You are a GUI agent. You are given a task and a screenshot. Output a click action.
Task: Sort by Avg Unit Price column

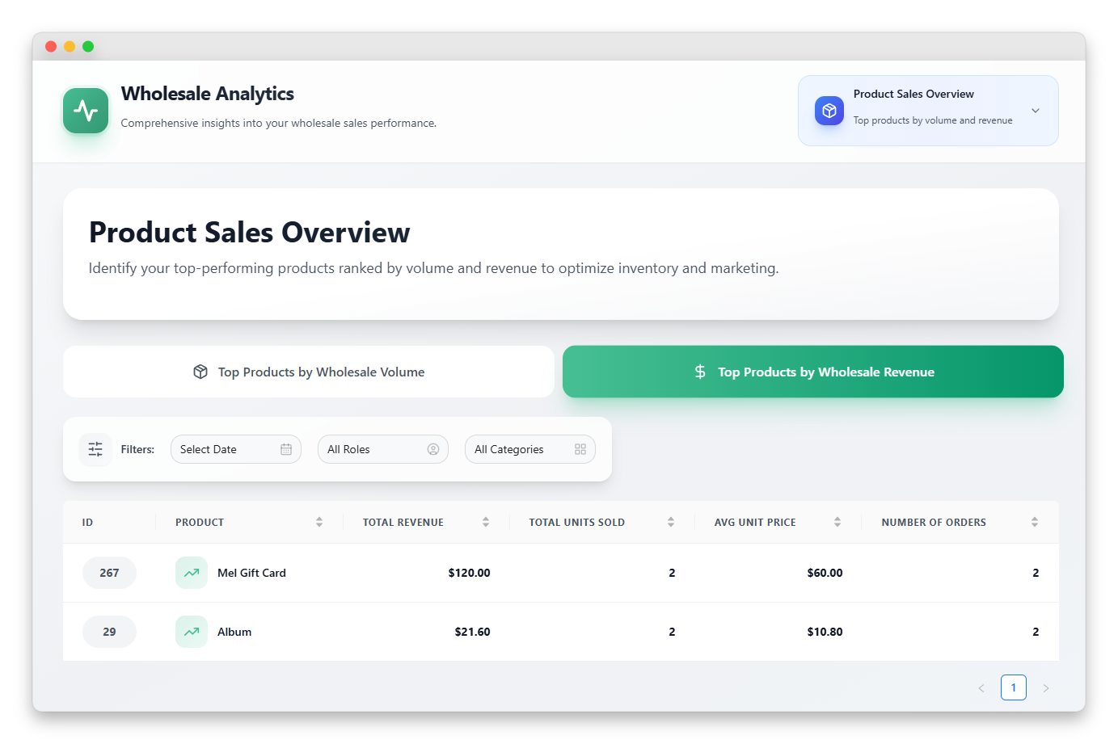tap(837, 523)
